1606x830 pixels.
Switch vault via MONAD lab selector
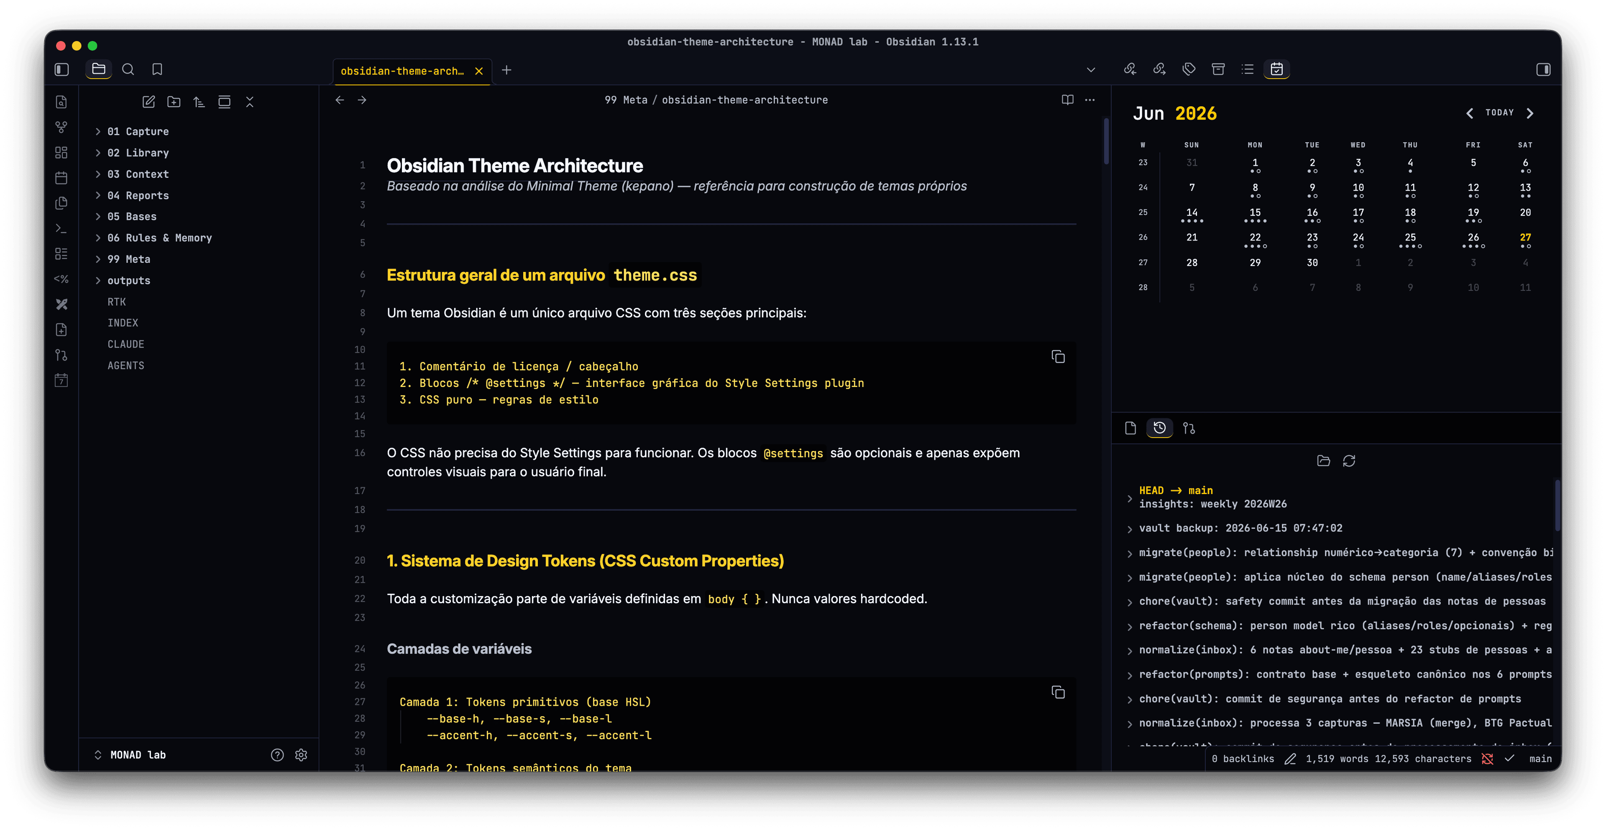(130, 755)
